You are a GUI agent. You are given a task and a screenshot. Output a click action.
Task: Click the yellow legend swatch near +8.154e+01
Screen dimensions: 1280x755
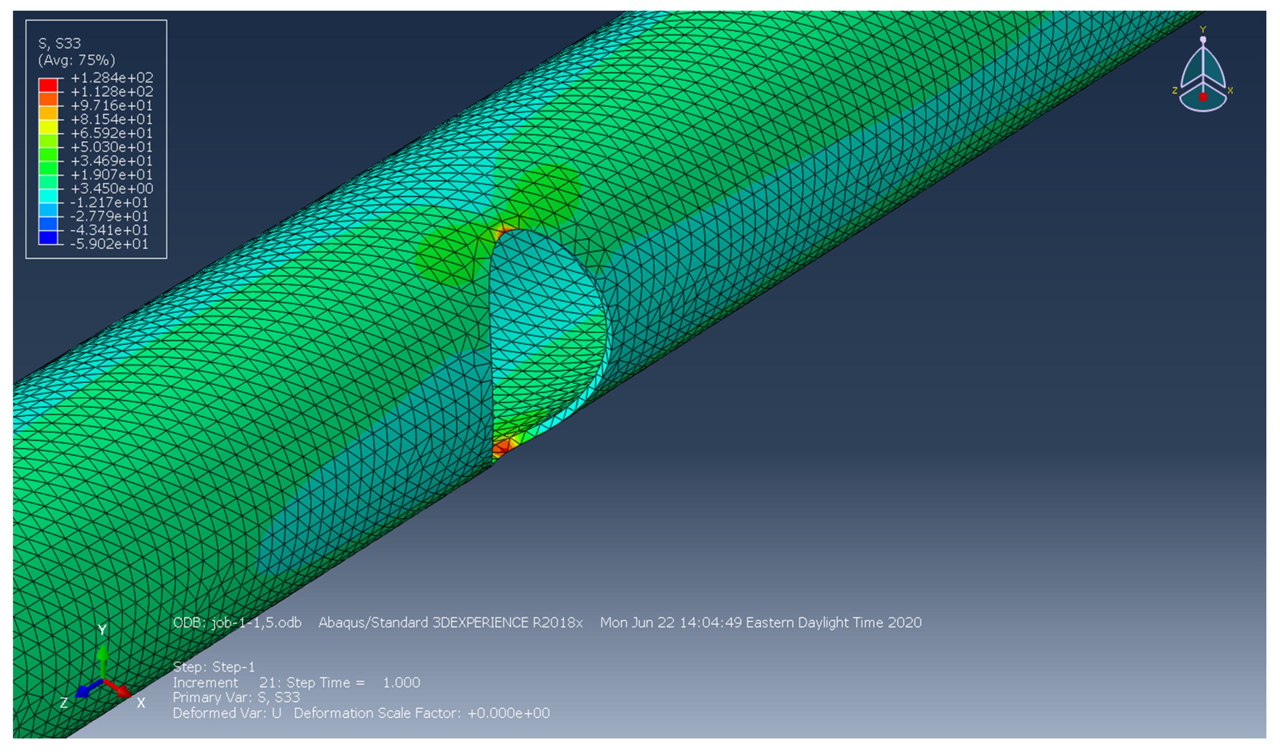click(48, 126)
